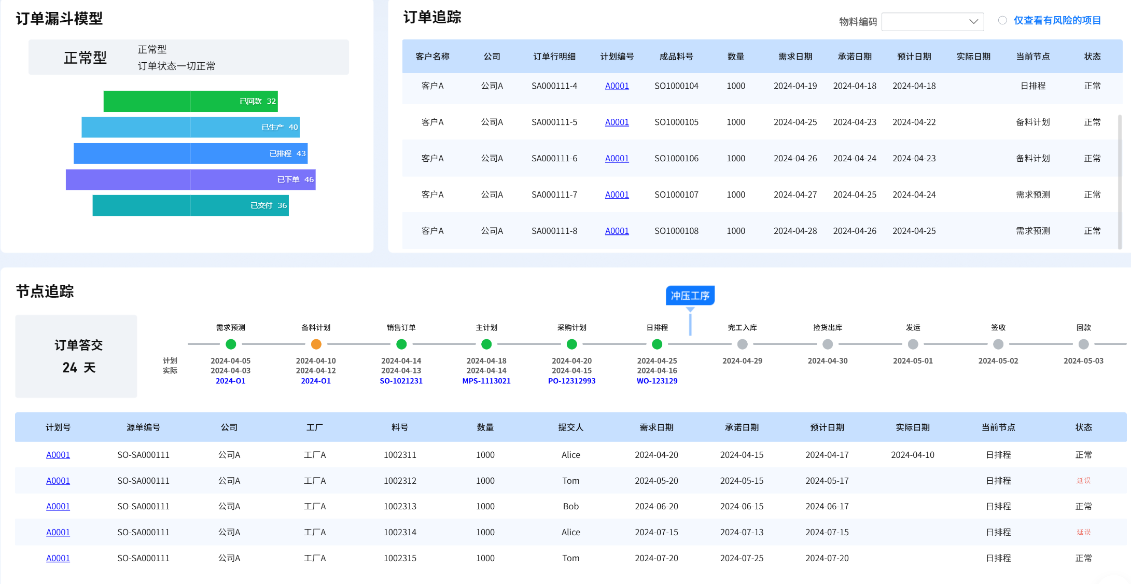Viewport: 1131px width, 584px height.
Task: Click the 物料编码 dropdown chevron arrow
Action: 973,21
